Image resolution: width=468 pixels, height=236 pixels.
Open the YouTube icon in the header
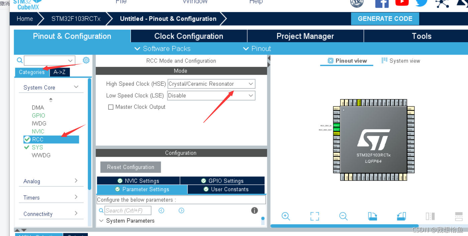(402, 3)
